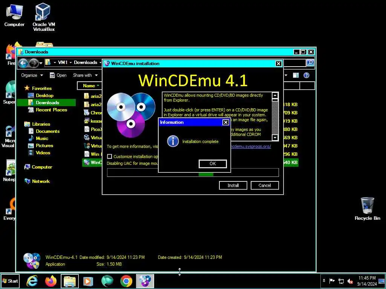Click the taskbar clock showing 11:45 PM
This screenshot has height=289, width=386.
coord(367,281)
